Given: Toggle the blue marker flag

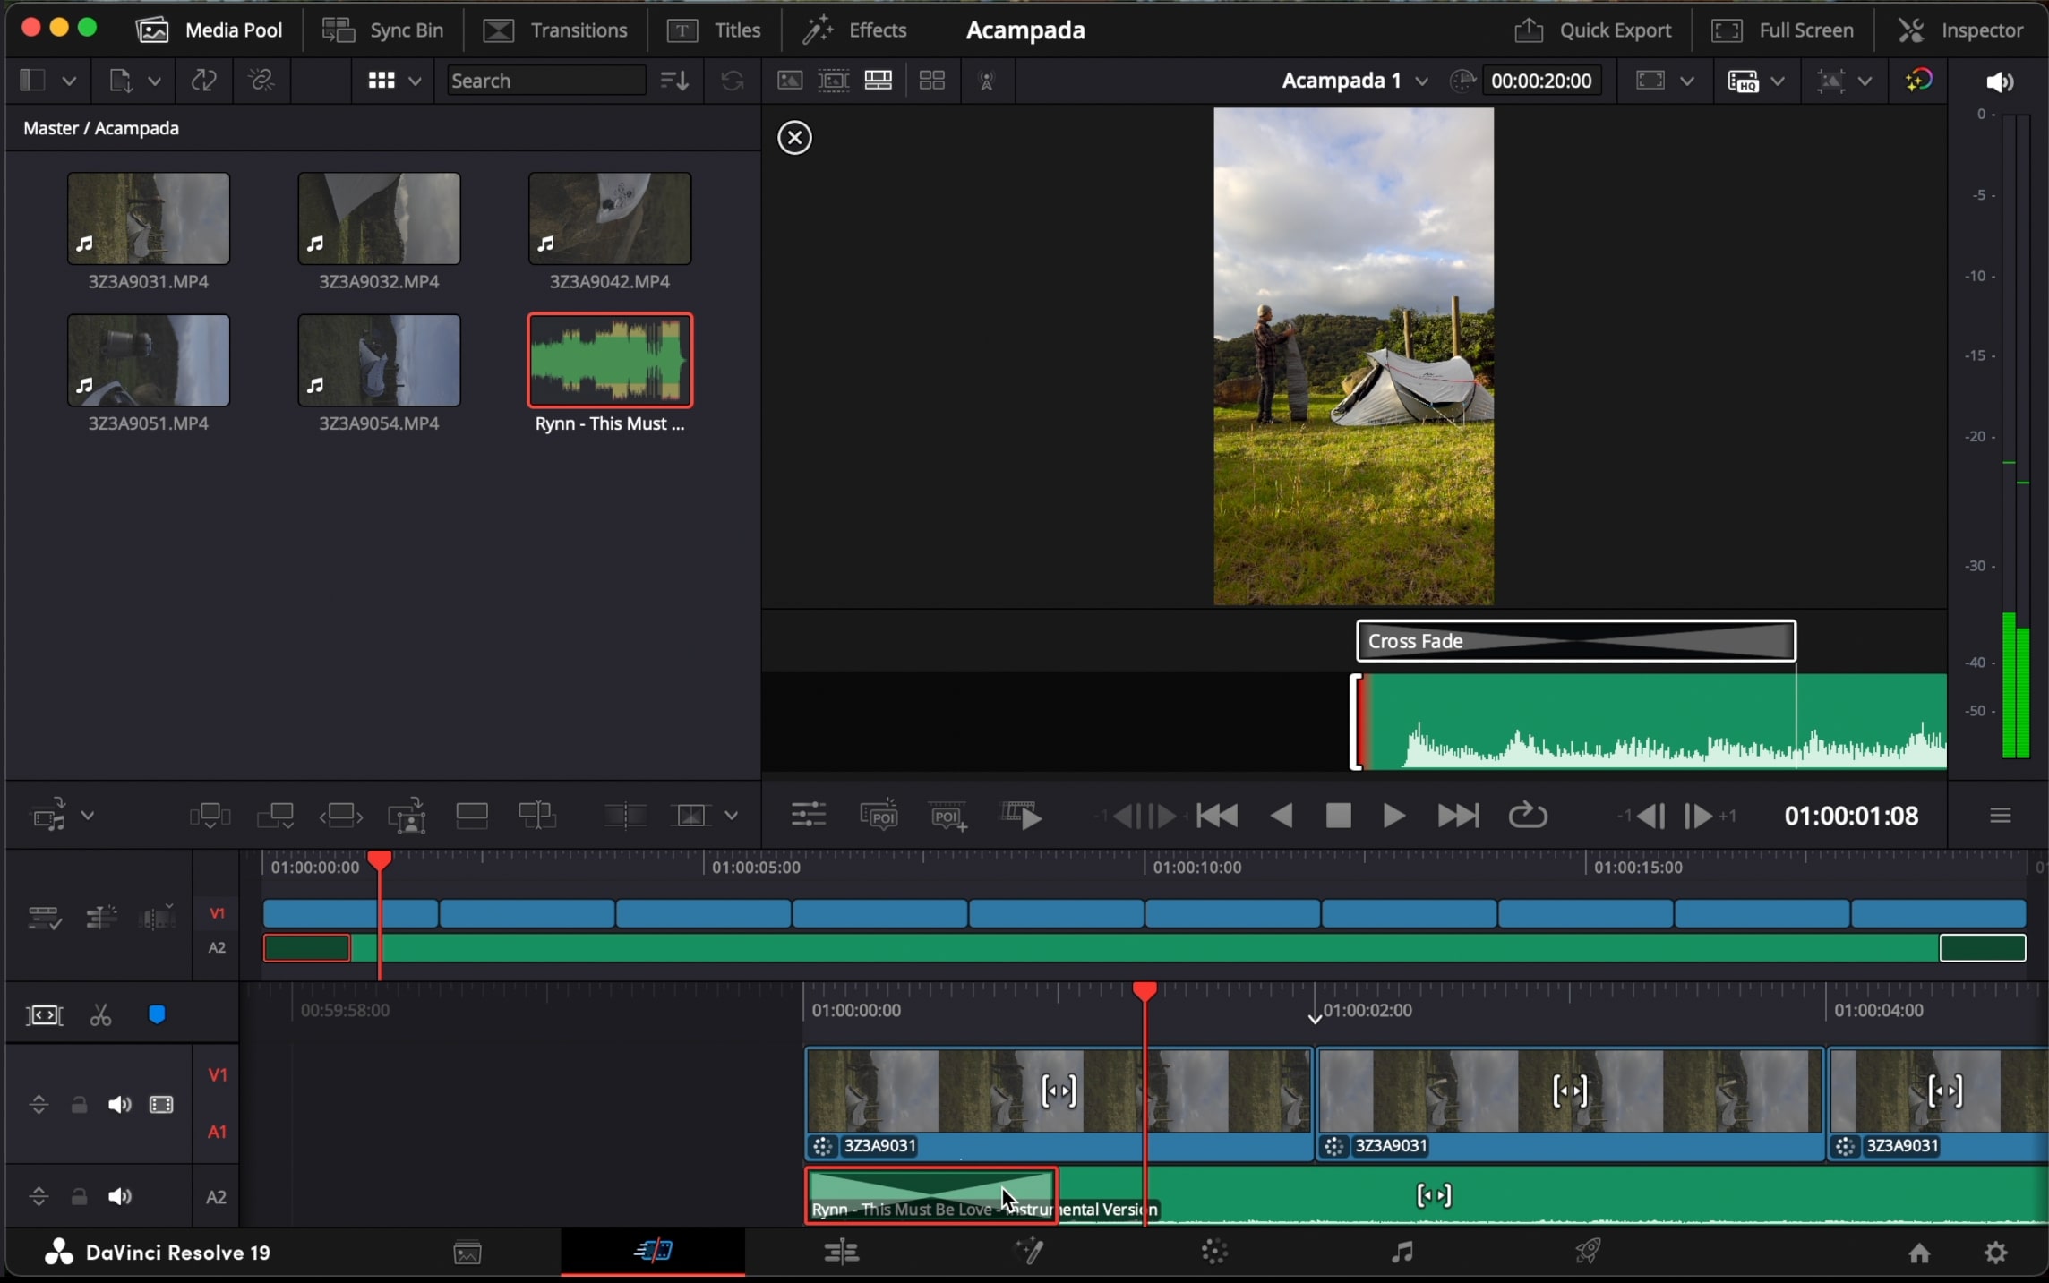Looking at the screenshot, I should click(x=157, y=1015).
